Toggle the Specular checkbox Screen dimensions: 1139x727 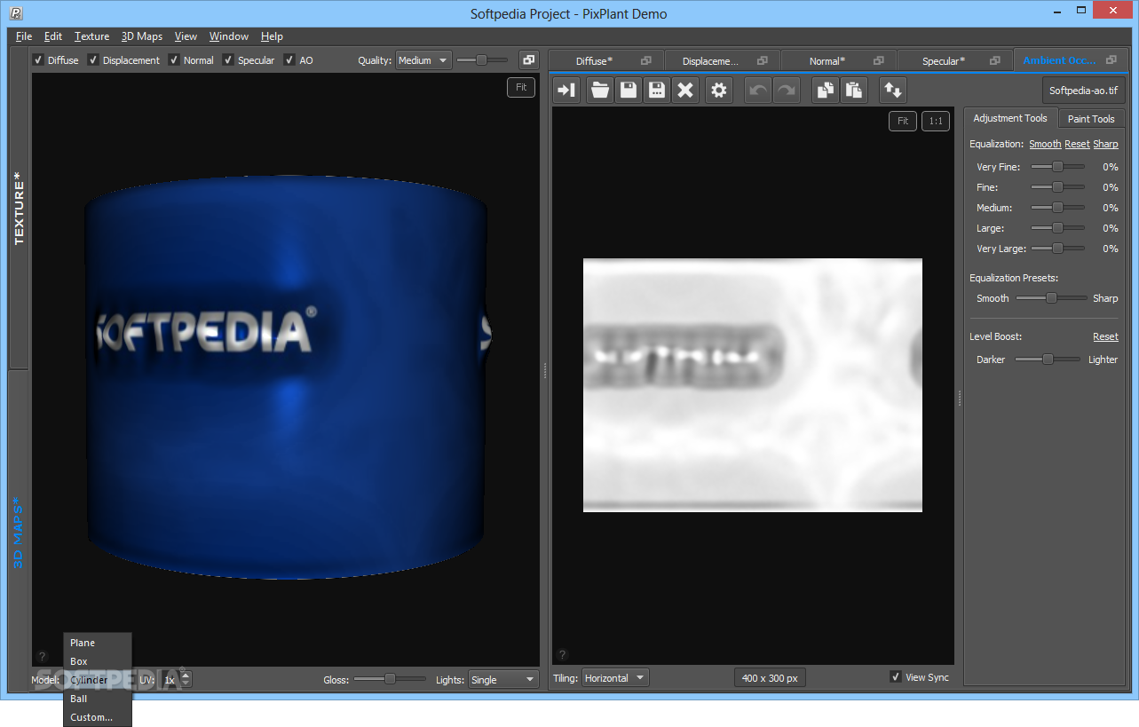(228, 60)
